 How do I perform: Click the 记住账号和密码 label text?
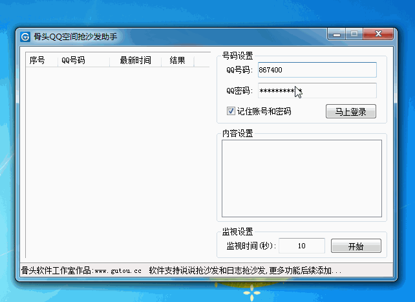coord(264,111)
